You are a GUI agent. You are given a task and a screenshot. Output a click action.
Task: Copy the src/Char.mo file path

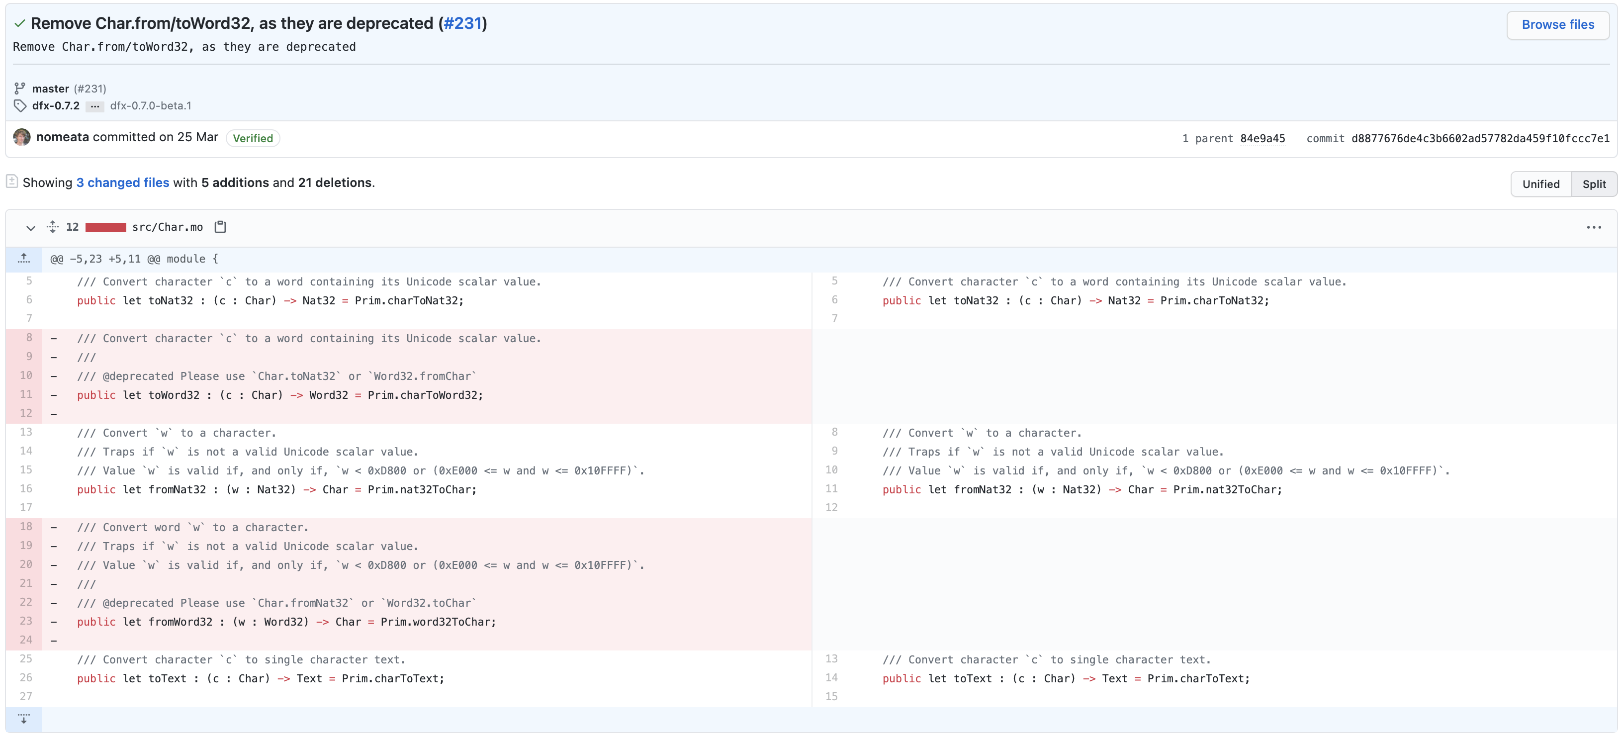(x=220, y=227)
